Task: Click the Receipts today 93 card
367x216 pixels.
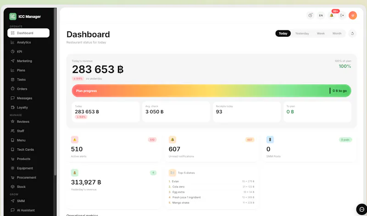Action: 247,112
